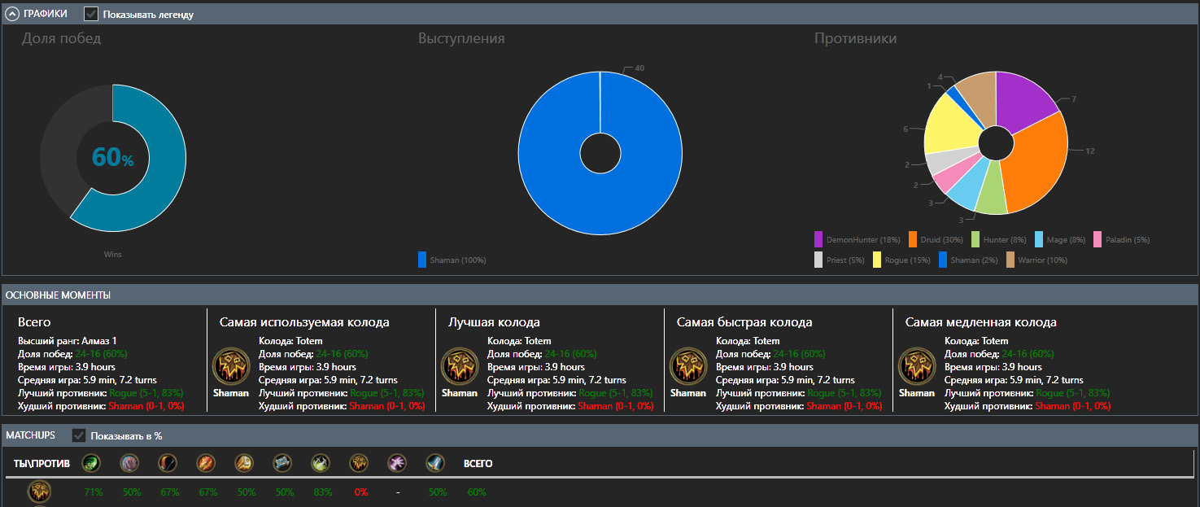
Task: Click the Priest class icon in matchups header
Action: [282, 463]
